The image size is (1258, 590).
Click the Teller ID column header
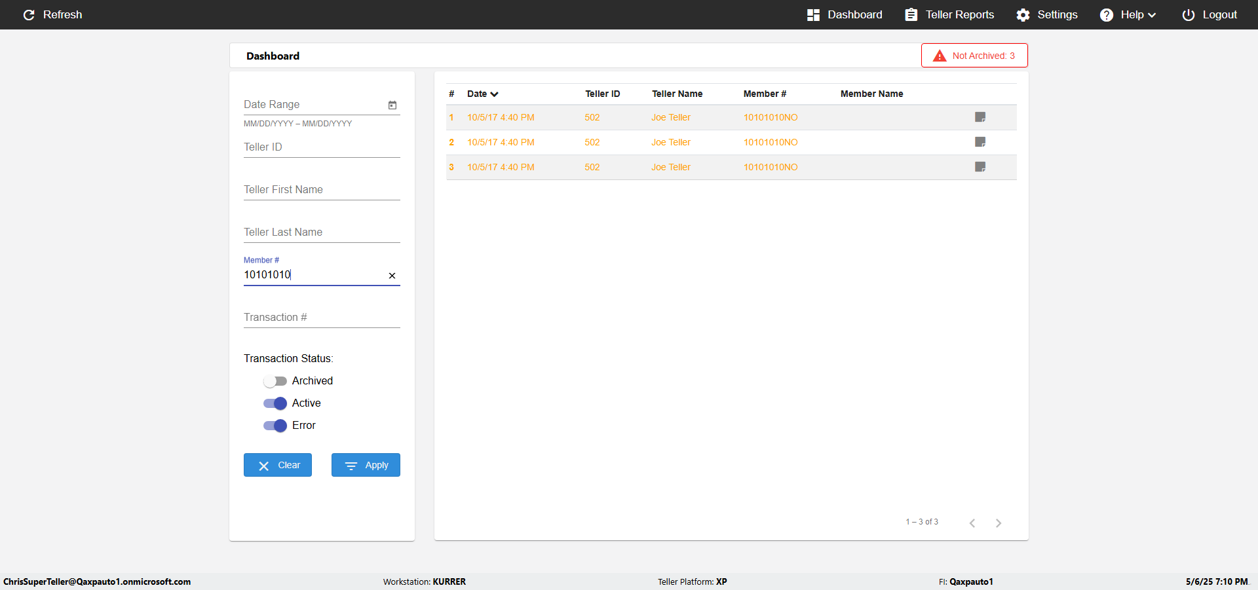(602, 94)
